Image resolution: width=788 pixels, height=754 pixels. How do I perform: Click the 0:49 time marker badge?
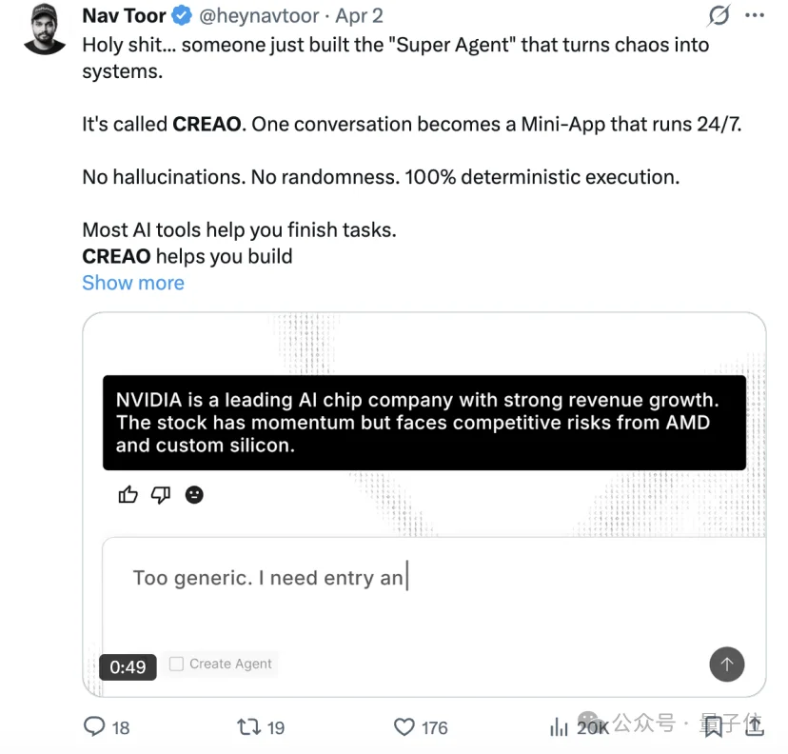click(127, 666)
